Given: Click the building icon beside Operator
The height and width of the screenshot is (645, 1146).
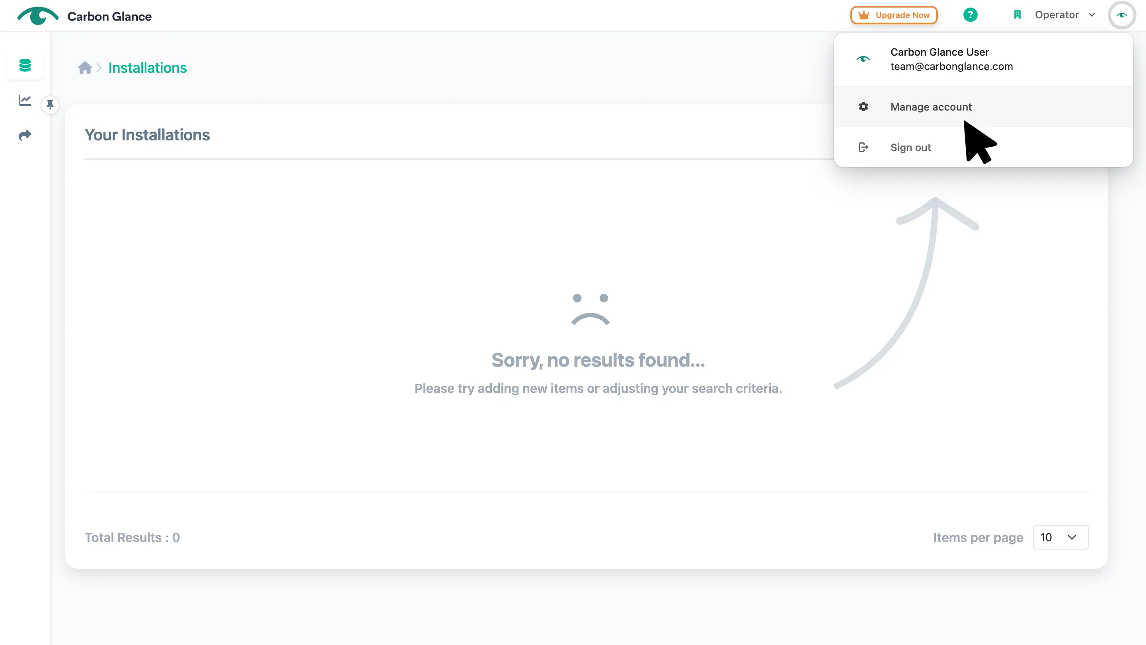Looking at the screenshot, I should pos(1017,15).
